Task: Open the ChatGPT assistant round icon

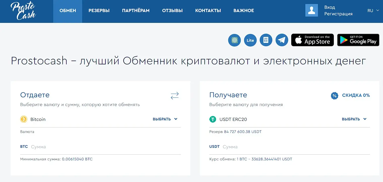Action: click(234, 40)
